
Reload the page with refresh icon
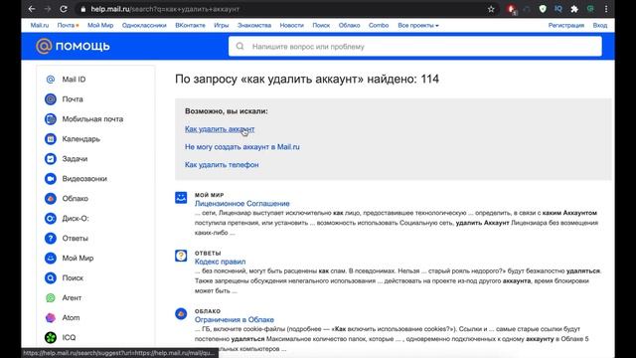click(x=64, y=9)
